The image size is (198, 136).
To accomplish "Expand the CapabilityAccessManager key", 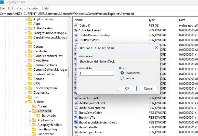I will pos(26,38).
